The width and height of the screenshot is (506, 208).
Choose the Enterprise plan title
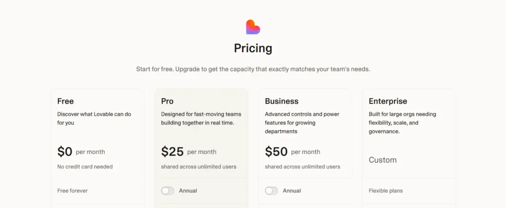[x=388, y=101]
